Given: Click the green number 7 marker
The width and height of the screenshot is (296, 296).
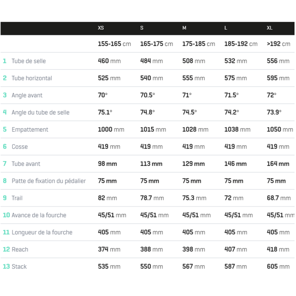Looking at the screenshot, I should pos(5,164).
